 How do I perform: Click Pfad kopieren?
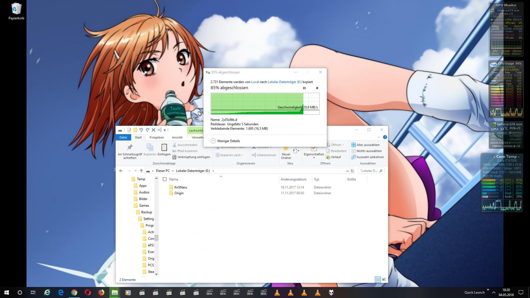pos(185,151)
